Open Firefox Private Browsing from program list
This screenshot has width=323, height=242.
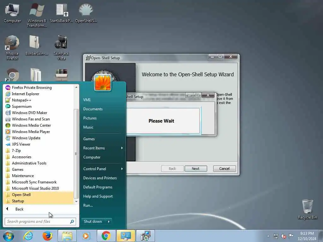pyautogui.click(x=38, y=88)
